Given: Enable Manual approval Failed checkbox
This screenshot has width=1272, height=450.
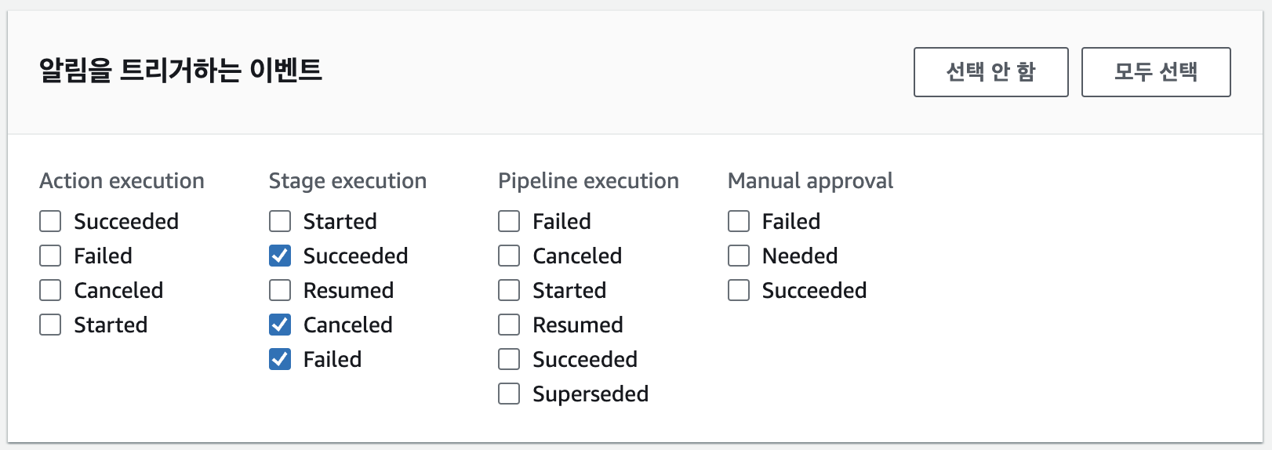Looking at the screenshot, I should coord(739,222).
